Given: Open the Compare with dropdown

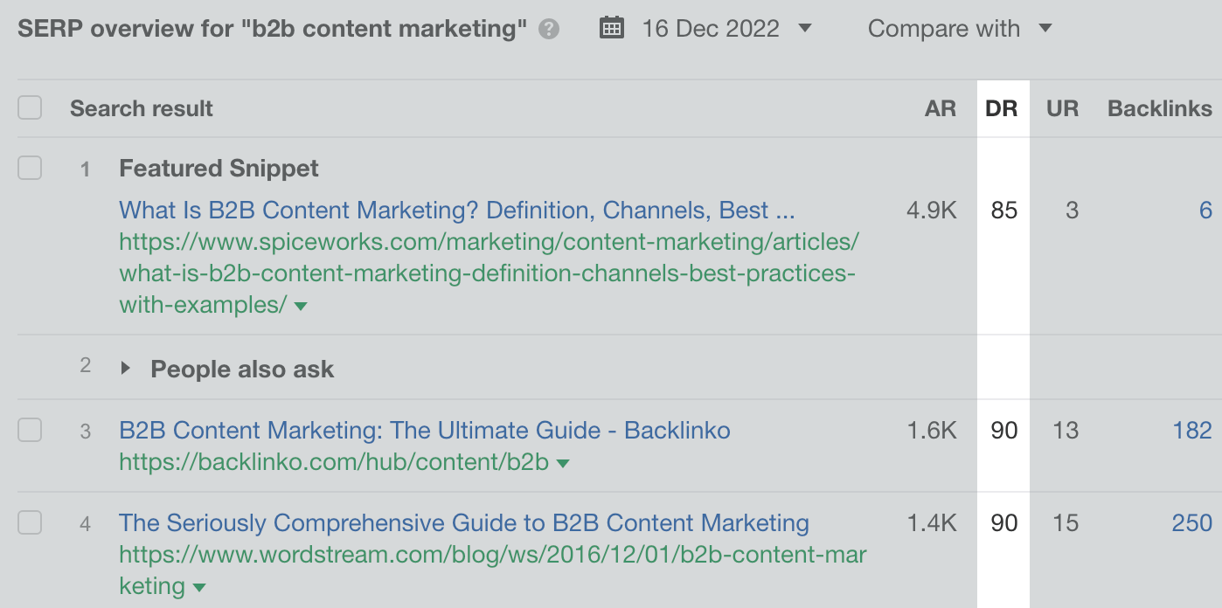Looking at the screenshot, I should coord(959,29).
